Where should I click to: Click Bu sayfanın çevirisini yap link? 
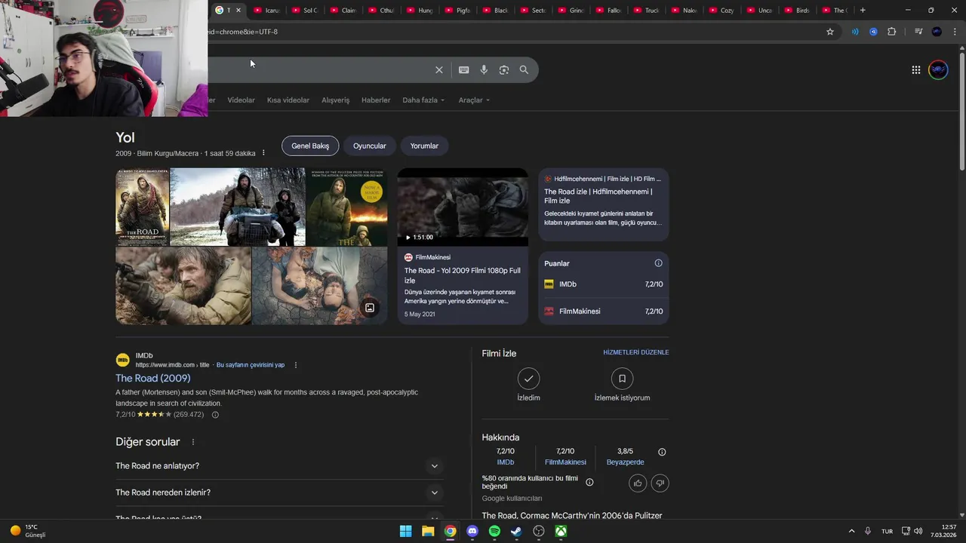251,365
